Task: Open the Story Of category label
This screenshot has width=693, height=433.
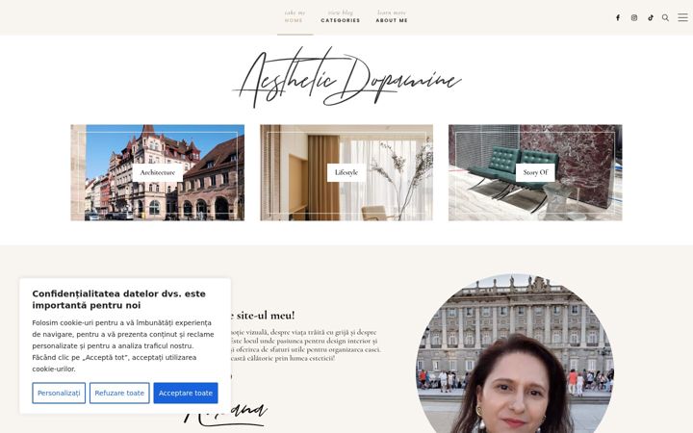Action: coord(535,172)
